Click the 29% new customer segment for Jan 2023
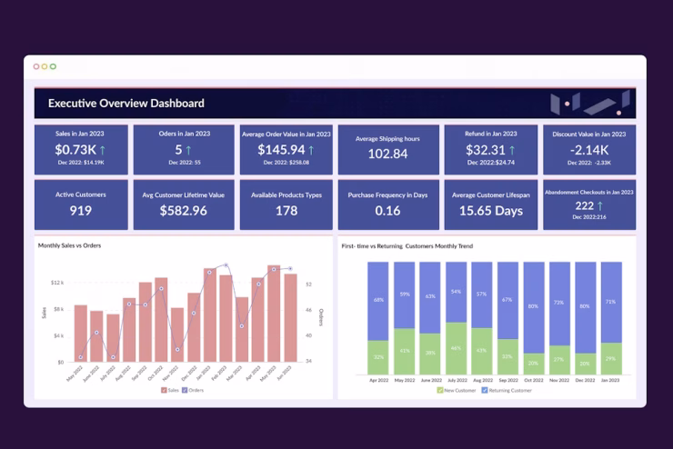 tap(611, 359)
